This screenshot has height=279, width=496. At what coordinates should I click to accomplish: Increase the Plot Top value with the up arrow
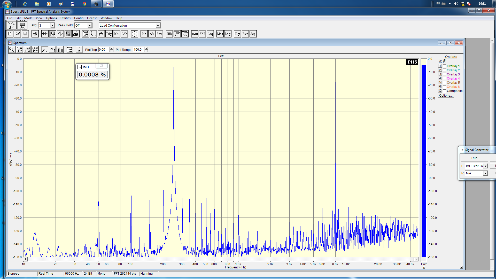tap(112, 49)
